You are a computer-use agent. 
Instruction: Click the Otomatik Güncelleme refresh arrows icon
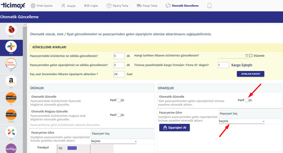click(168, 6)
